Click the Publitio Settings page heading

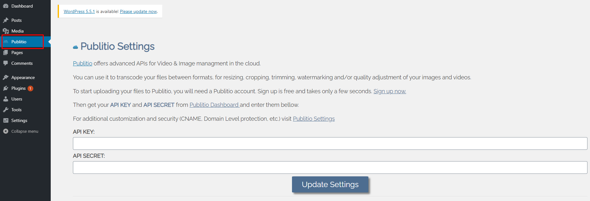117,46
